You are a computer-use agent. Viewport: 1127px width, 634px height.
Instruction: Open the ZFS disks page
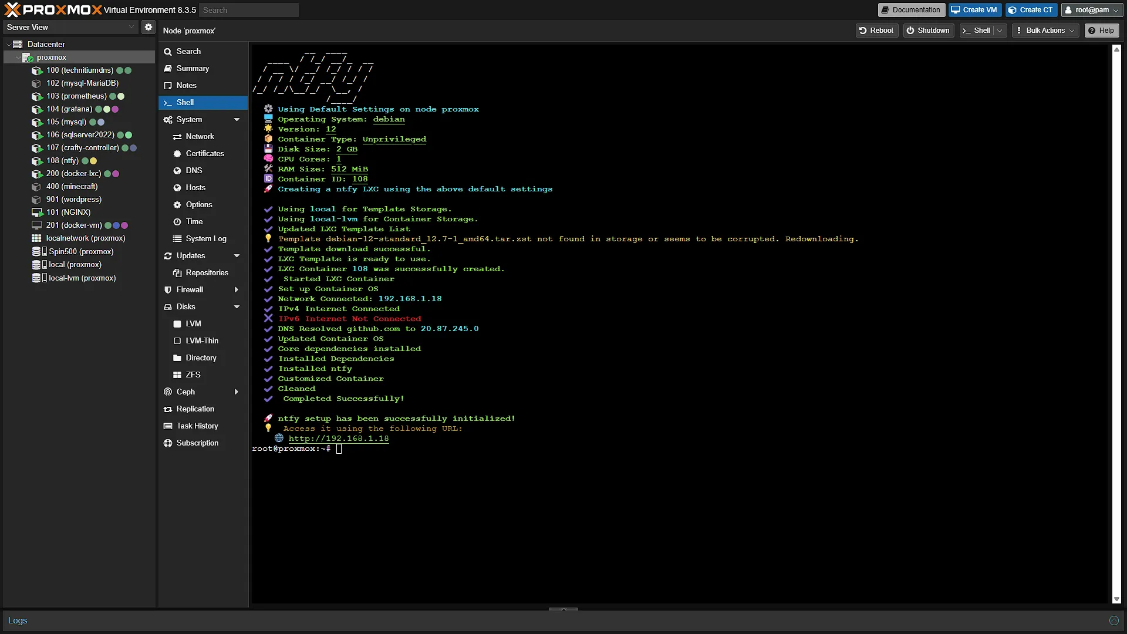[x=203, y=375]
